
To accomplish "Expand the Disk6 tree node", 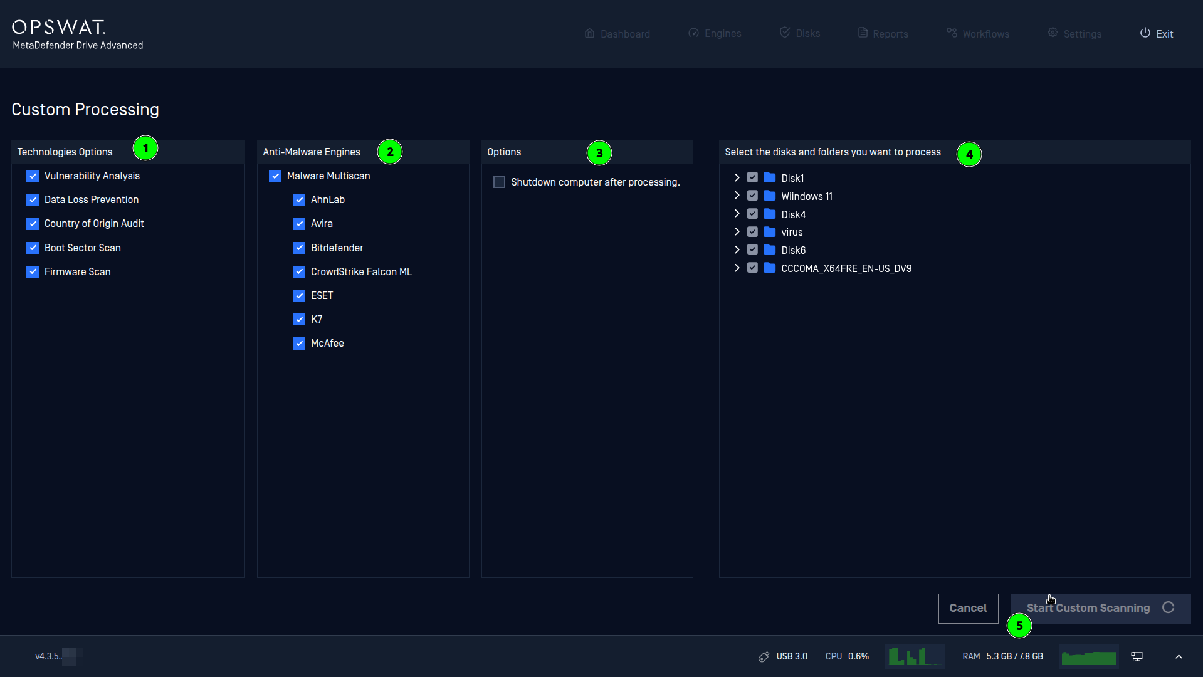I will (737, 250).
